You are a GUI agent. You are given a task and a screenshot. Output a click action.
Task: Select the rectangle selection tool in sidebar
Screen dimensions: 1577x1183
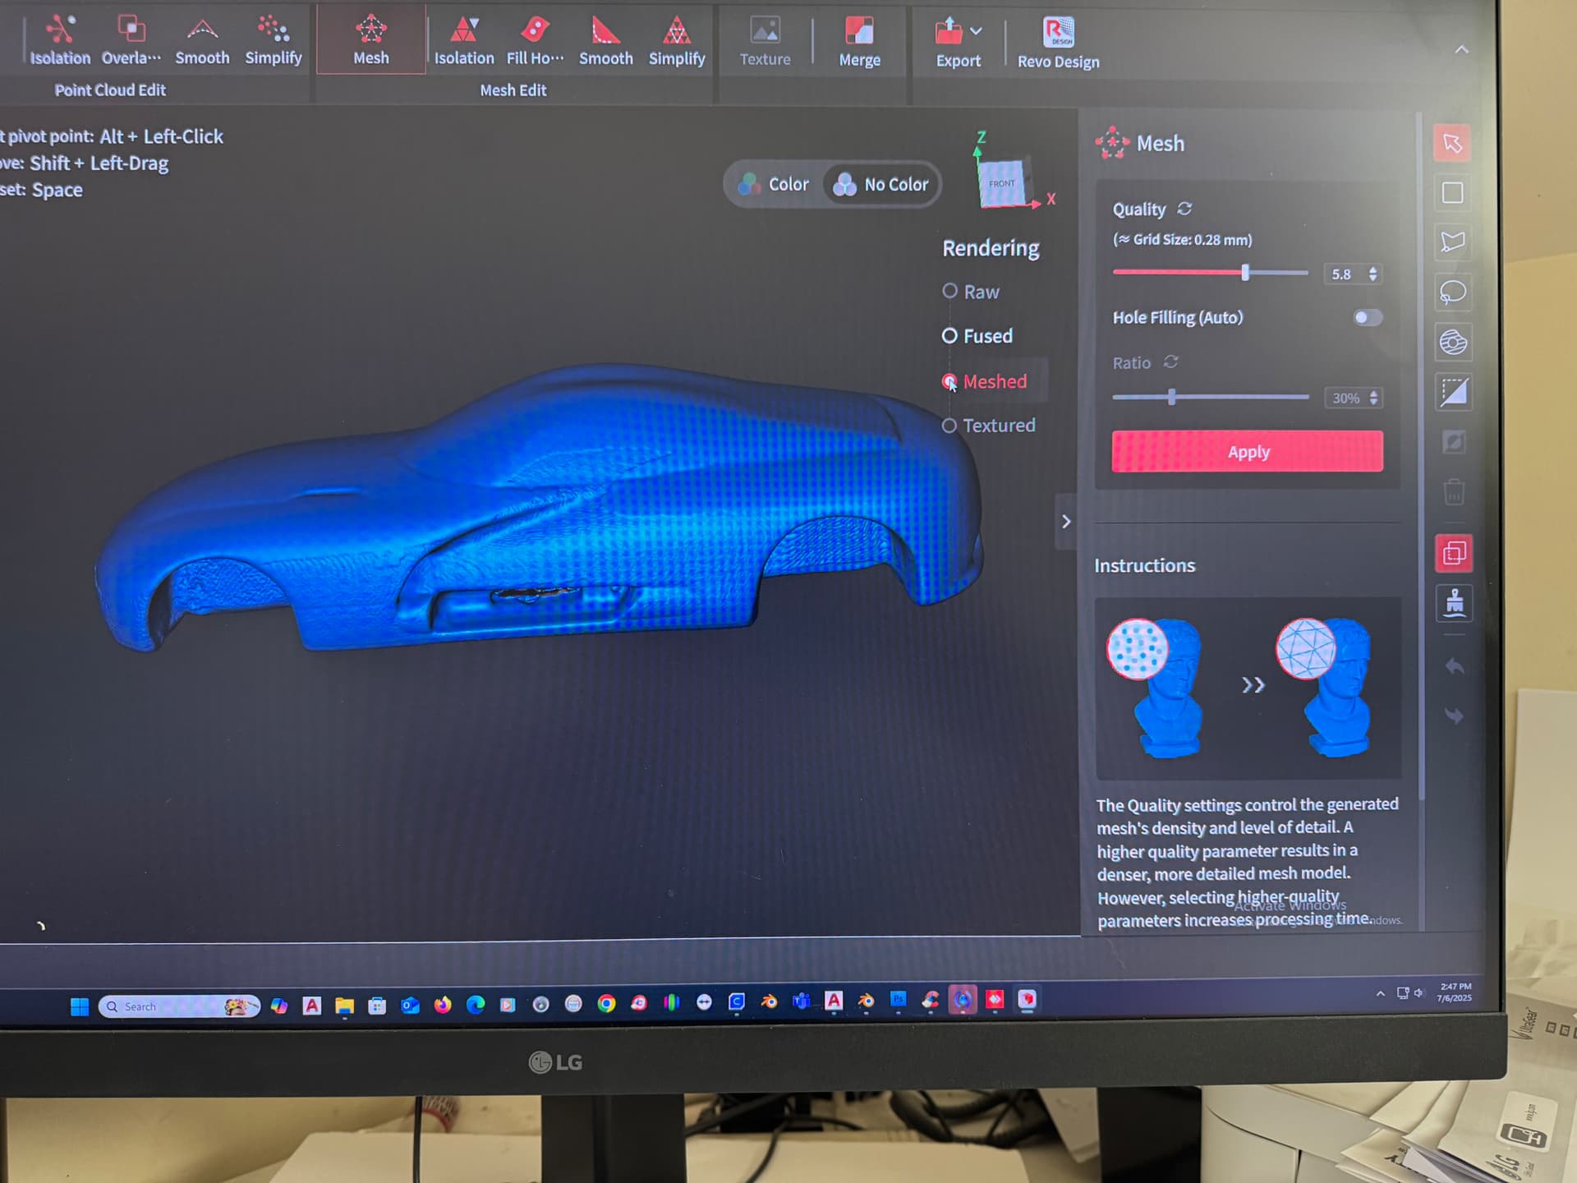pyautogui.click(x=1452, y=193)
